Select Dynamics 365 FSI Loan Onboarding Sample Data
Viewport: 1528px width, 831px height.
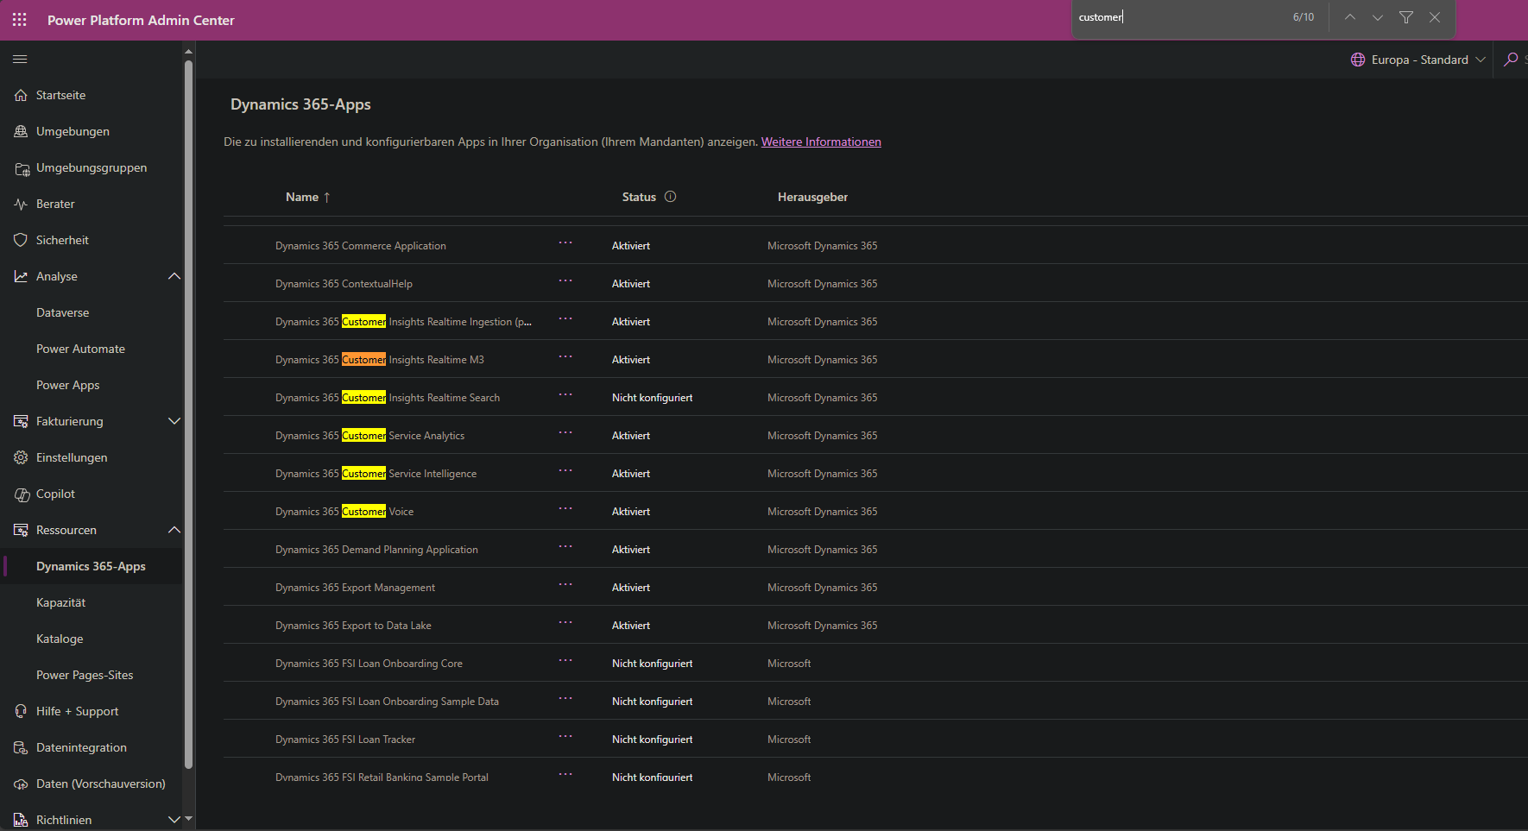(x=875, y=701)
